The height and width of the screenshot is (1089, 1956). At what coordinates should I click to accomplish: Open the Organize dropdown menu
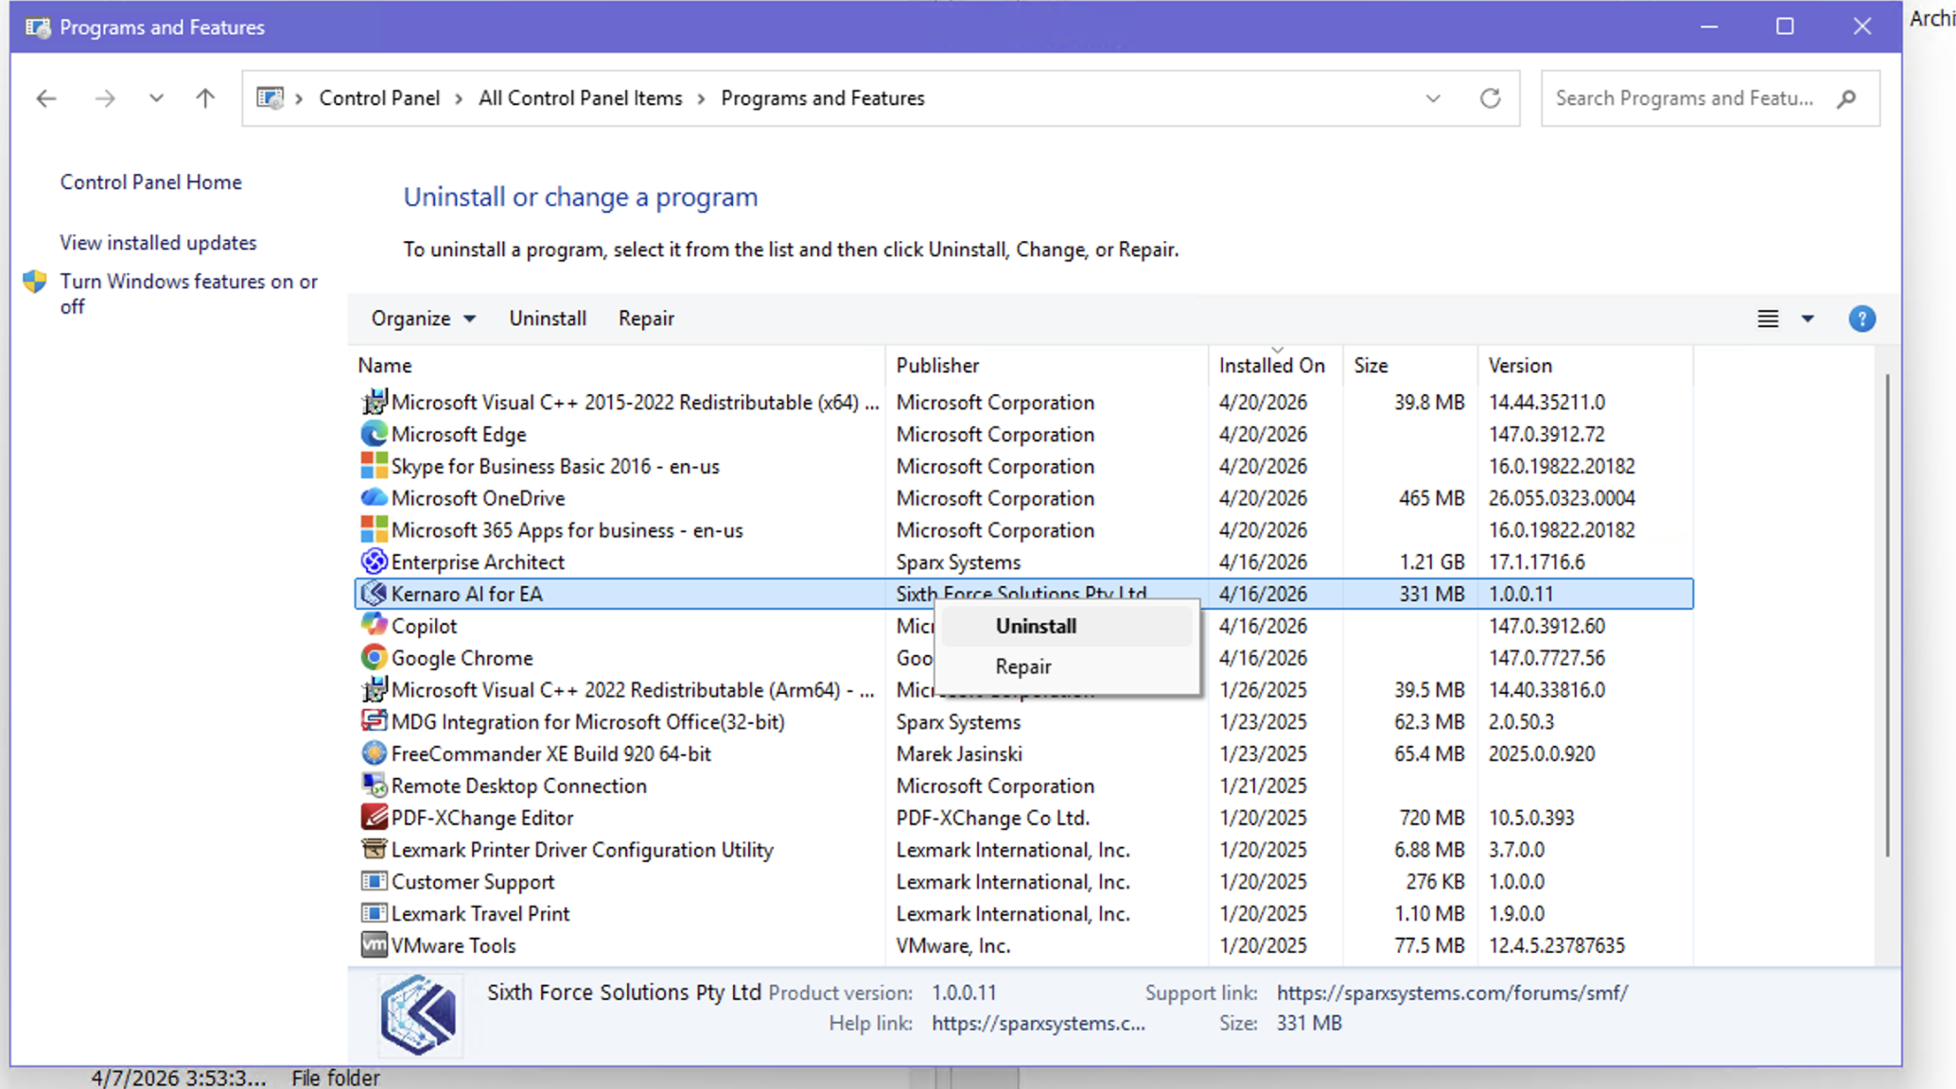tap(423, 319)
